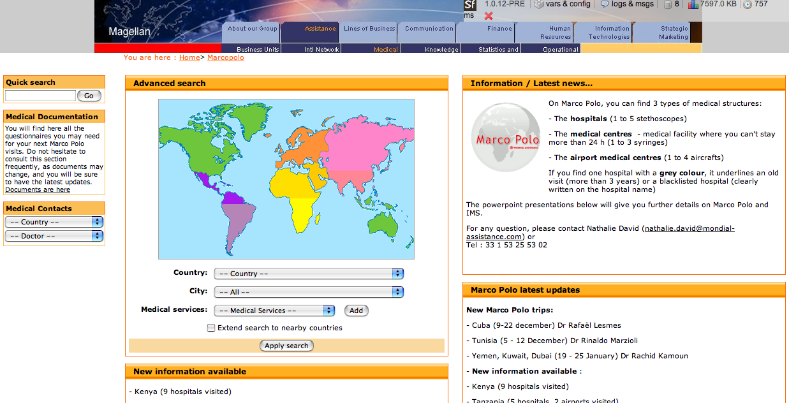Click Yemen, Kuwait, Dubai update entry
Image resolution: width=789 pixels, height=403 pixels.
click(577, 356)
